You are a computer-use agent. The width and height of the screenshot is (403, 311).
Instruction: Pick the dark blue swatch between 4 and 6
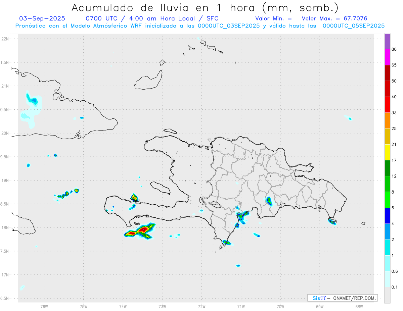pyautogui.click(x=387, y=216)
